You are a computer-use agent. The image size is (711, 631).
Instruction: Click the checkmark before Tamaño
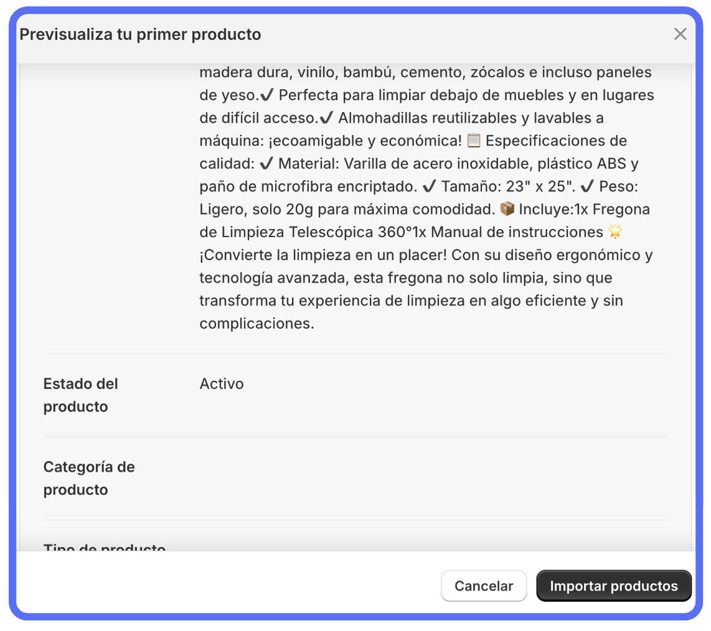click(x=429, y=187)
